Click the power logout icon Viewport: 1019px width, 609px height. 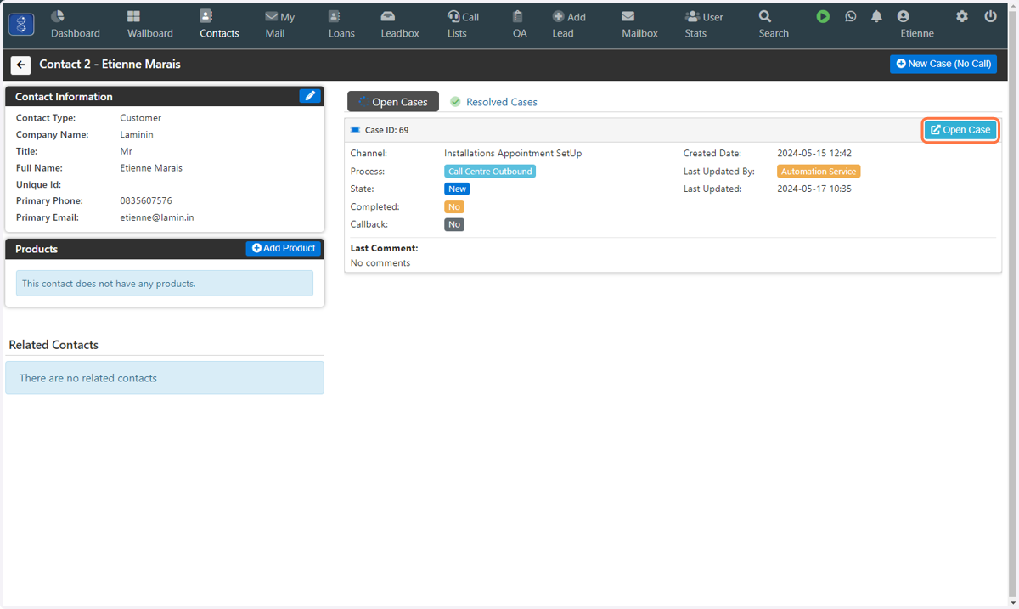point(990,16)
